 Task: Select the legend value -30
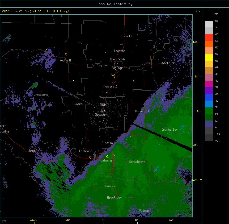click(x=218, y=141)
